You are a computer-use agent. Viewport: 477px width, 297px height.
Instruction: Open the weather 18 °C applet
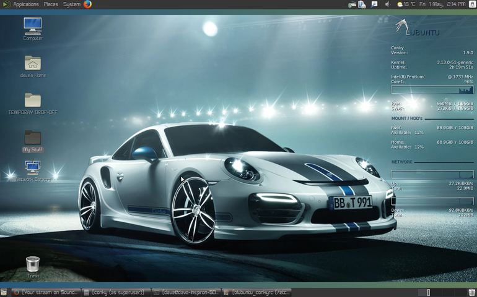click(x=406, y=4)
